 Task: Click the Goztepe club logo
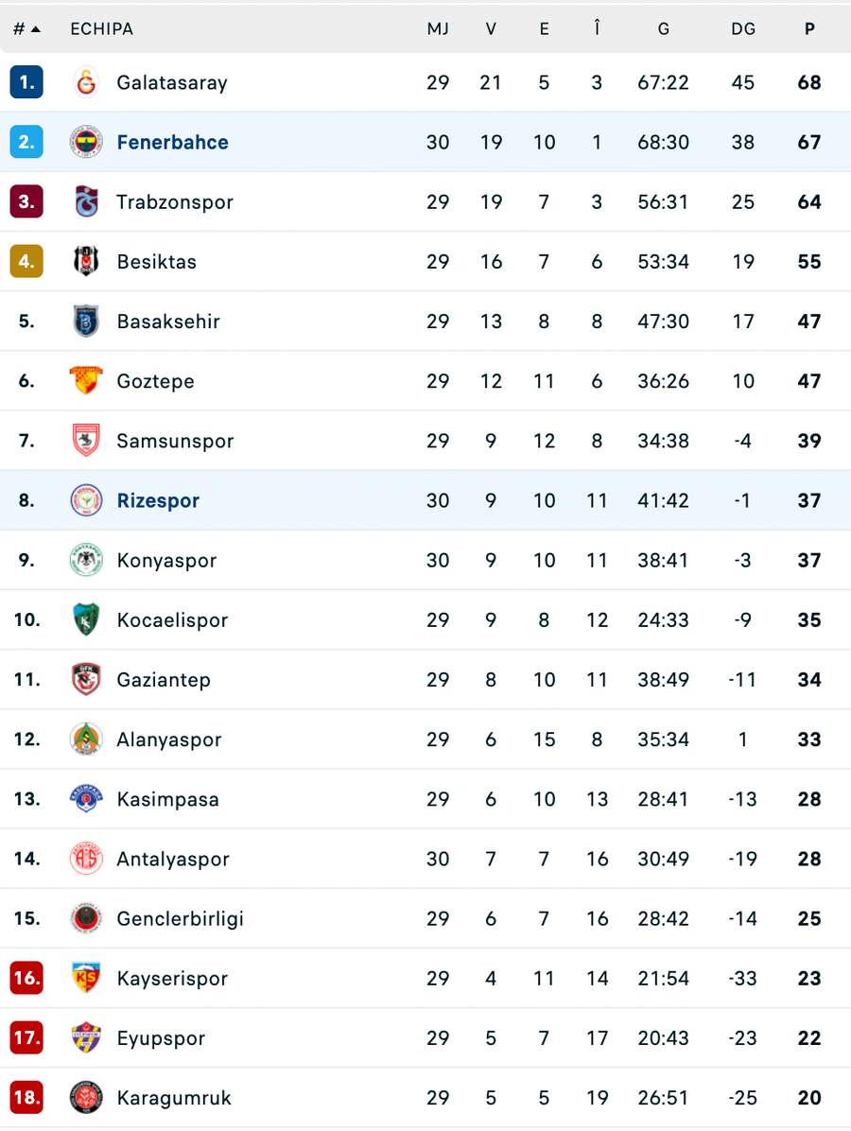(x=86, y=381)
